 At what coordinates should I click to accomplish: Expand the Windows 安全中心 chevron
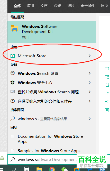89,83
